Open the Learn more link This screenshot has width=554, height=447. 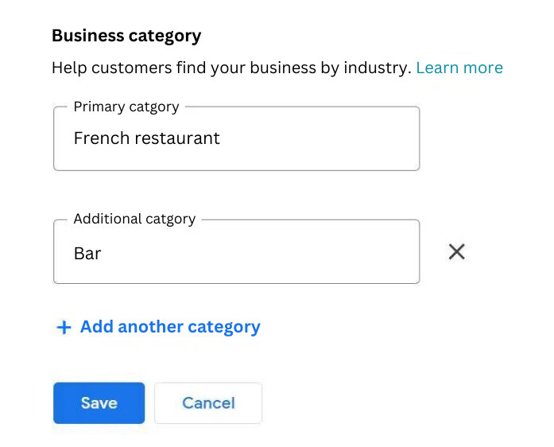click(x=459, y=68)
